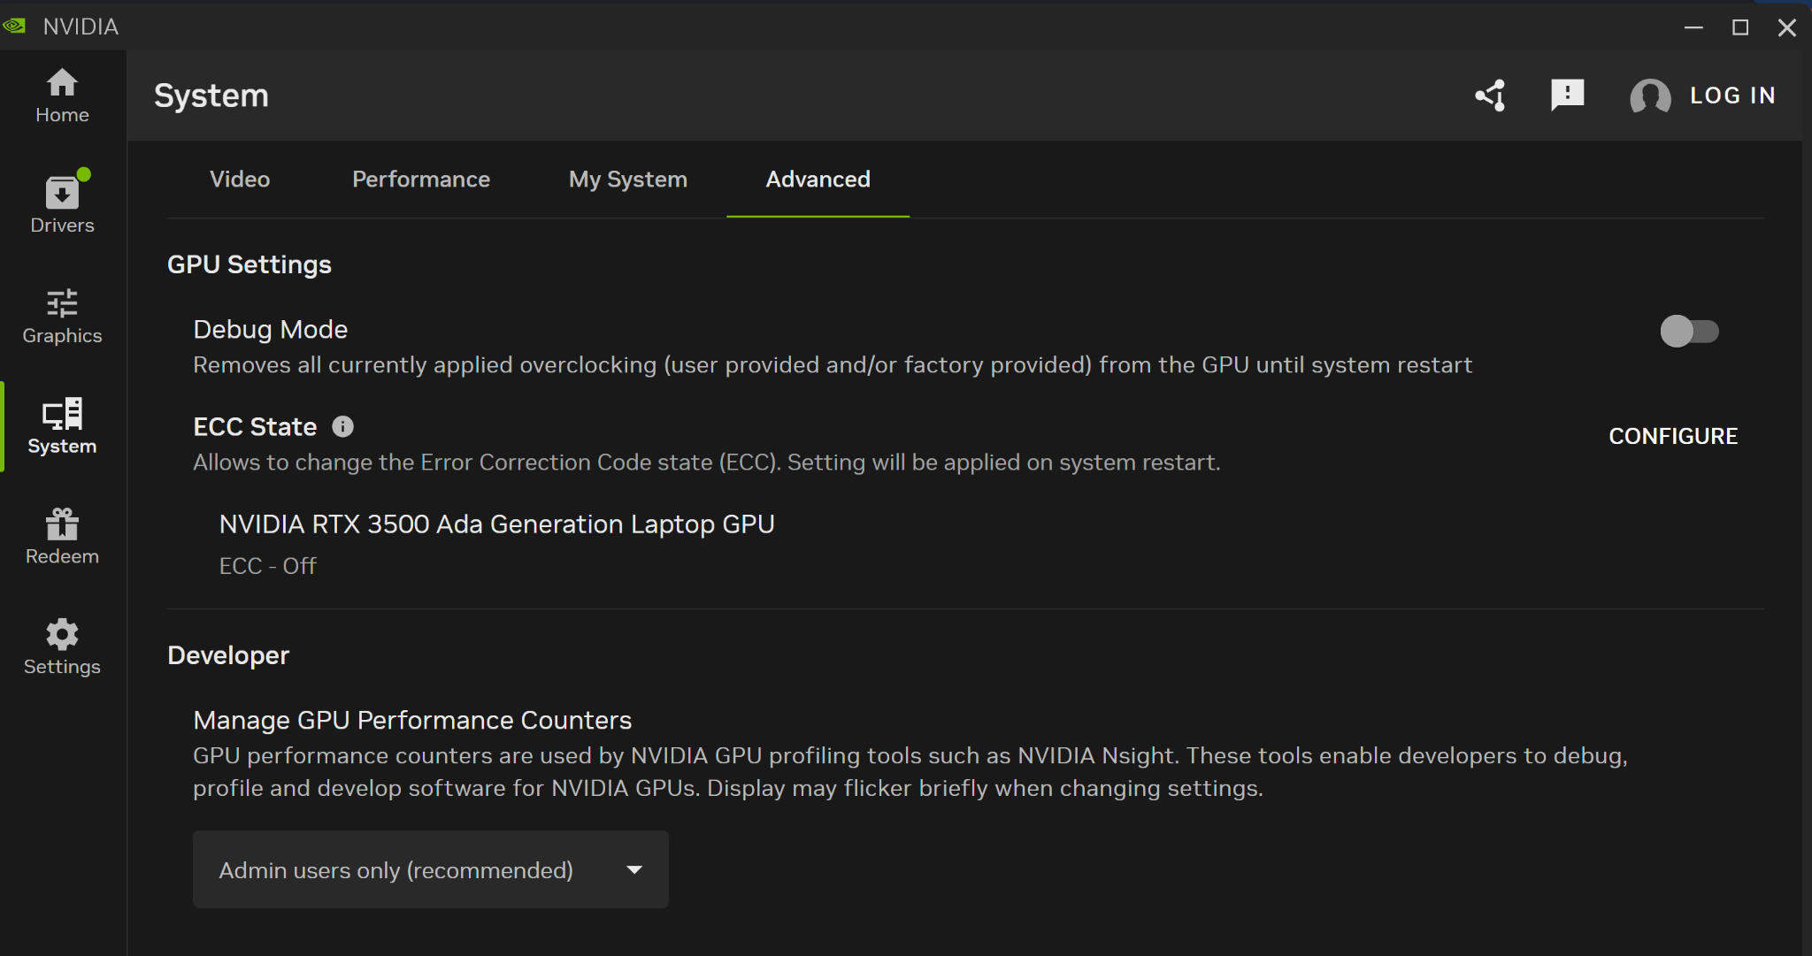Viewport: 1812px width, 956px height.
Task: Open the Graphics sliders section
Action: (x=62, y=317)
